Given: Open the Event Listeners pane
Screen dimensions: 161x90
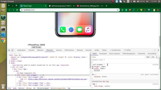Looking at the screenshot, I should point(115,54).
